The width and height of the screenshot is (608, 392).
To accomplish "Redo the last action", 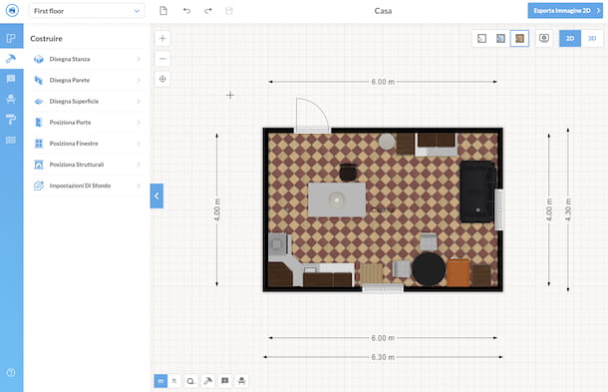I will [x=208, y=11].
